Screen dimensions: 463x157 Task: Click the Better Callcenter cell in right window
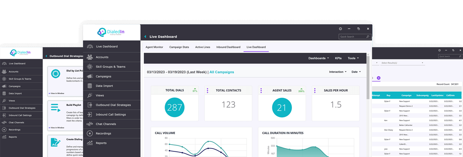[x=407, y=125]
